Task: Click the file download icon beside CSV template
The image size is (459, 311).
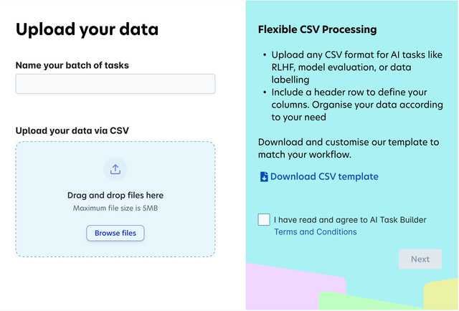Action: tap(264, 177)
